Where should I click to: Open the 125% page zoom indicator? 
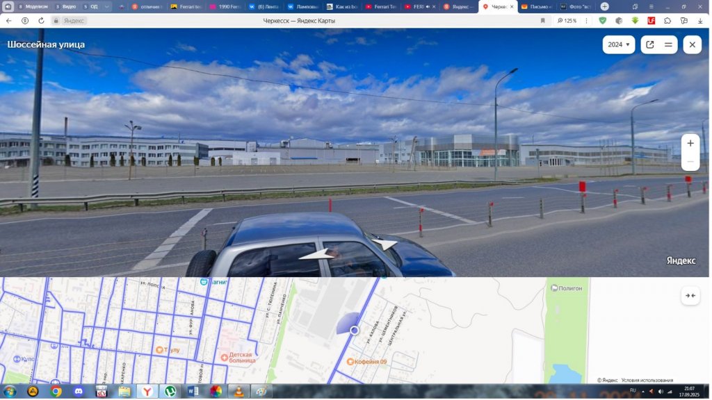tap(567, 21)
